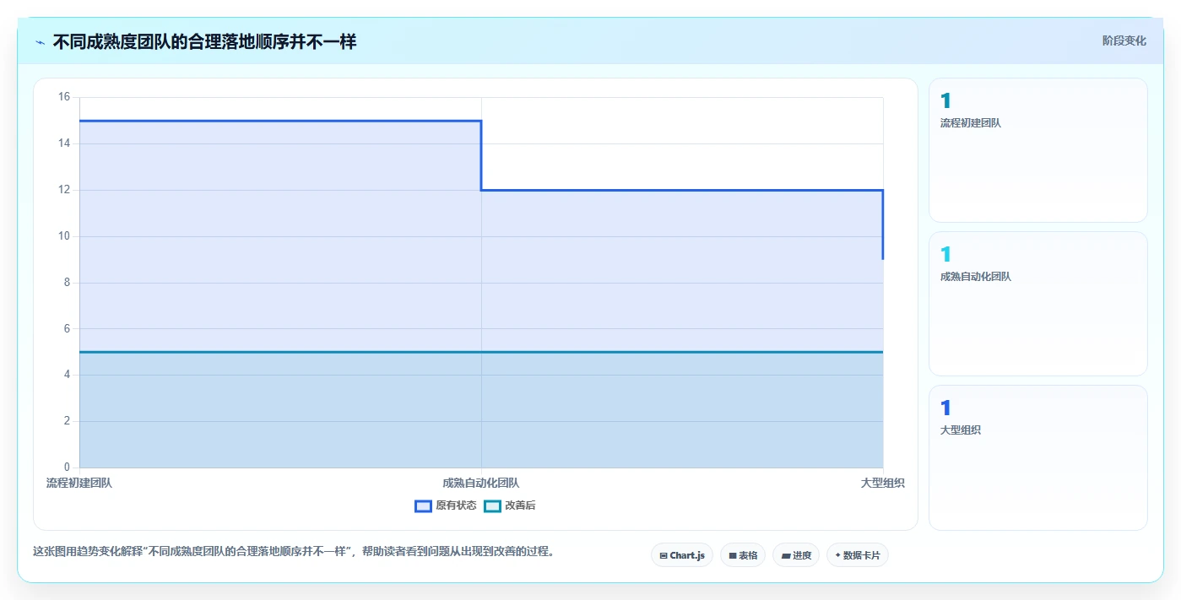Click the y-axis value 8
This screenshot has height=600, width=1181.
68,283
